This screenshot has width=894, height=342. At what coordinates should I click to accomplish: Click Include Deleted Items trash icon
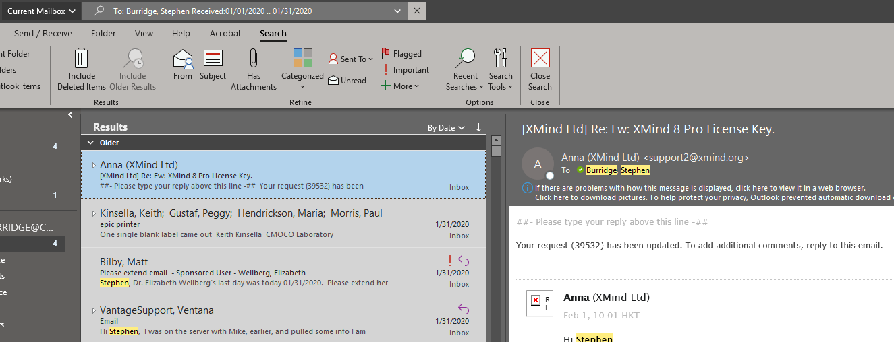pyautogui.click(x=82, y=59)
